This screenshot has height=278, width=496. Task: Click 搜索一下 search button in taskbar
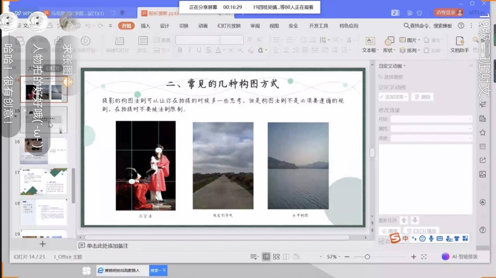pos(158,270)
